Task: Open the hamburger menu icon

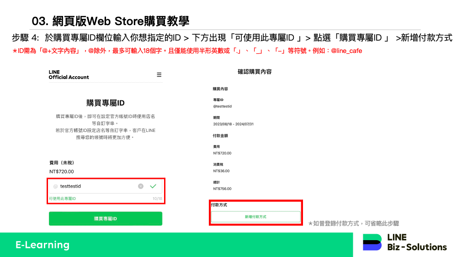Action: pyautogui.click(x=159, y=74)
